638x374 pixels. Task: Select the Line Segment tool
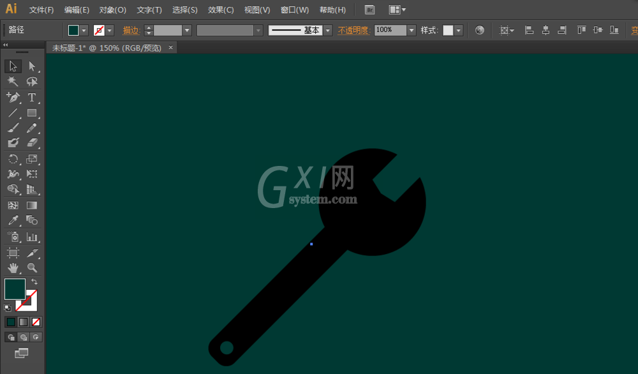click(13, 113)
